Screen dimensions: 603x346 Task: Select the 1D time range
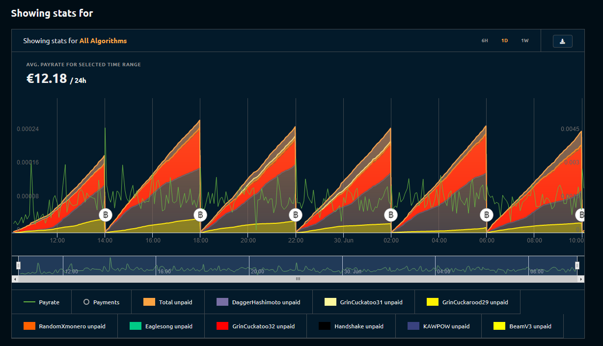click(x=504, y=41)
